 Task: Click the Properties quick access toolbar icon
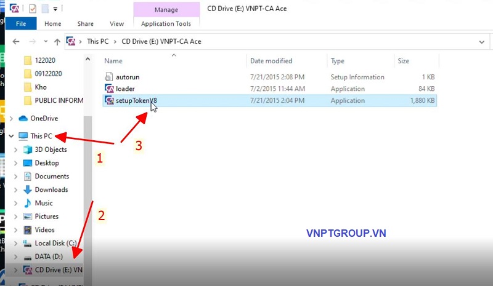click(33, 9)
